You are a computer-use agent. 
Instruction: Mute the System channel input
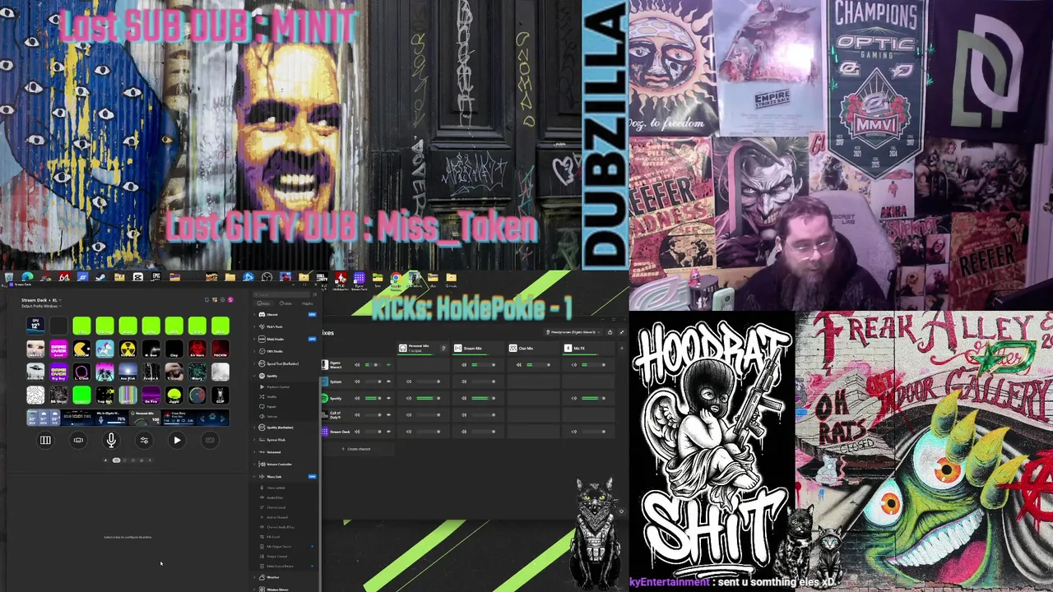357,382
